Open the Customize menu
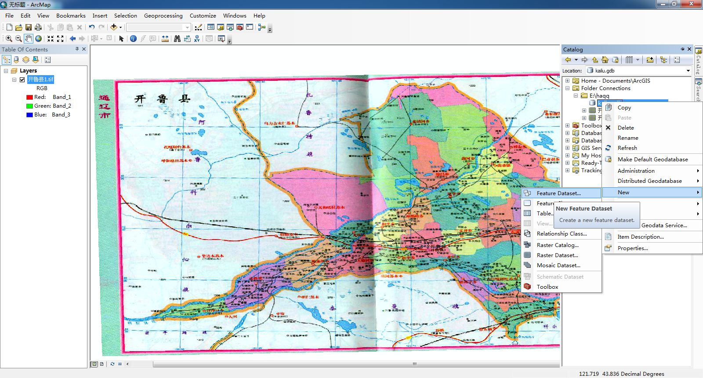 203,16
